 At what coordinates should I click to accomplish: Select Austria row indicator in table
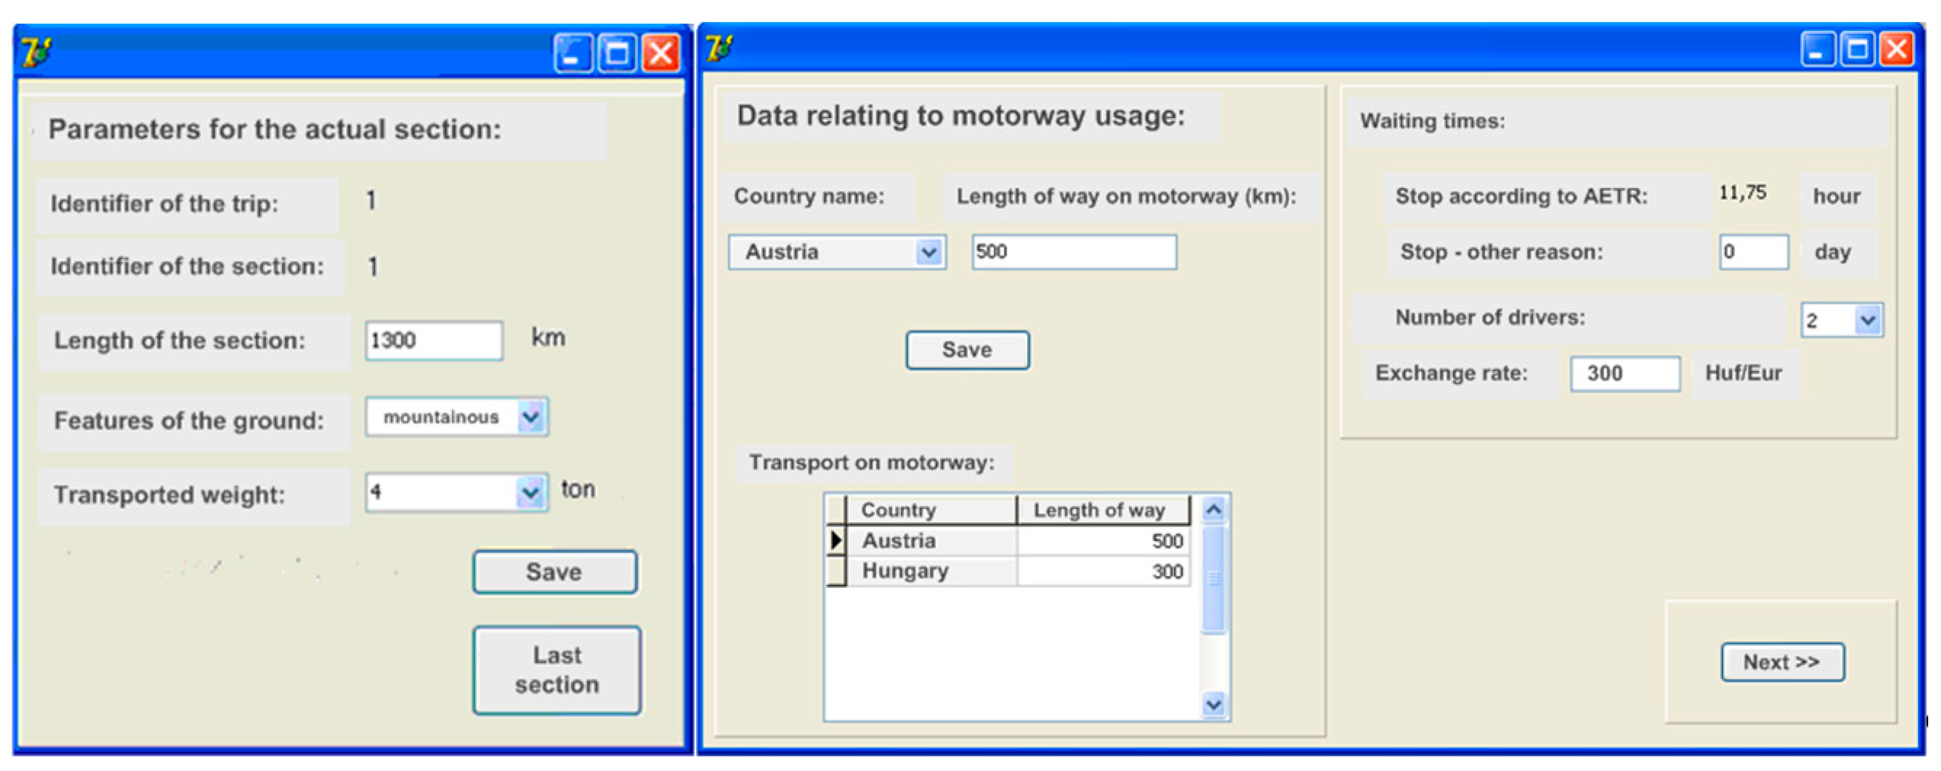pyautogui.click(x=836, y=541)
